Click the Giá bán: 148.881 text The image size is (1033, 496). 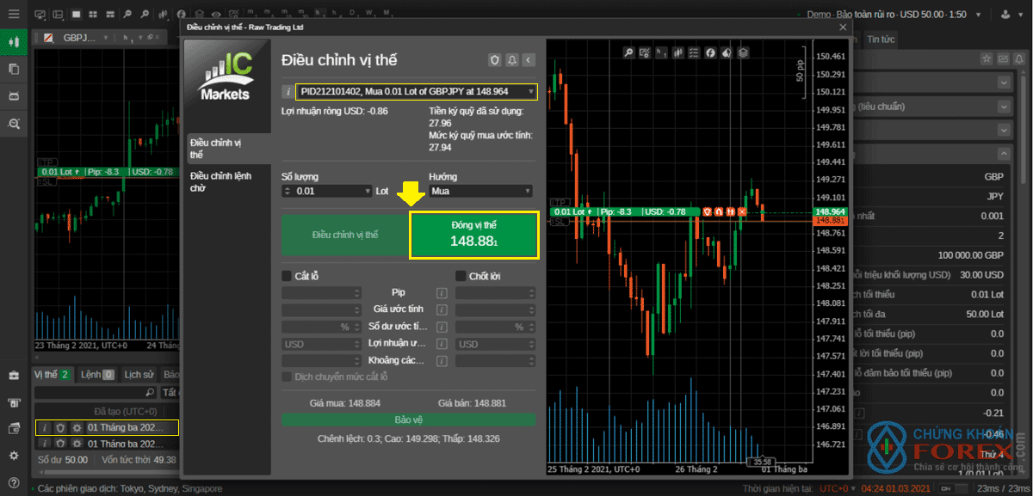pyautogui.click(x=472, y=402)
